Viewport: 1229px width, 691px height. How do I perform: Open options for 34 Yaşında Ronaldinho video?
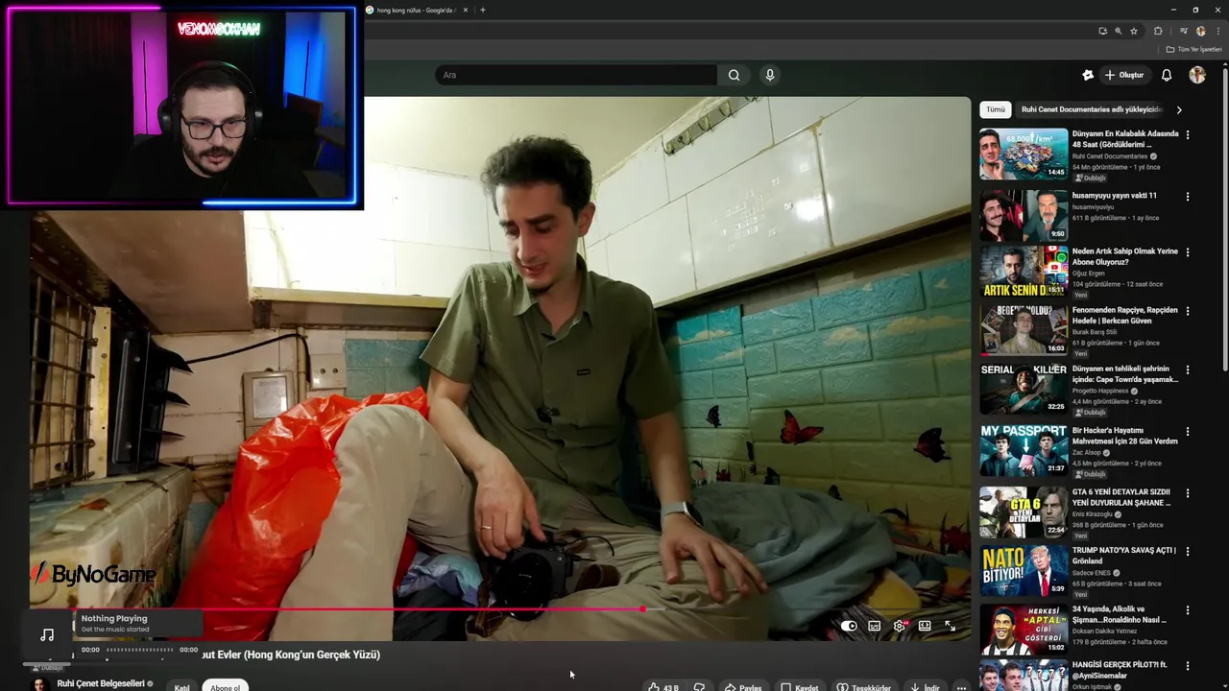[1188, 610]
